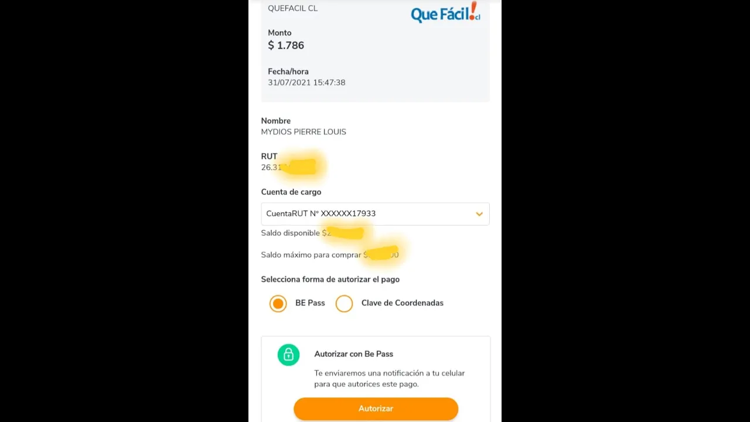Click the Cuenta de cargo label

291,192
